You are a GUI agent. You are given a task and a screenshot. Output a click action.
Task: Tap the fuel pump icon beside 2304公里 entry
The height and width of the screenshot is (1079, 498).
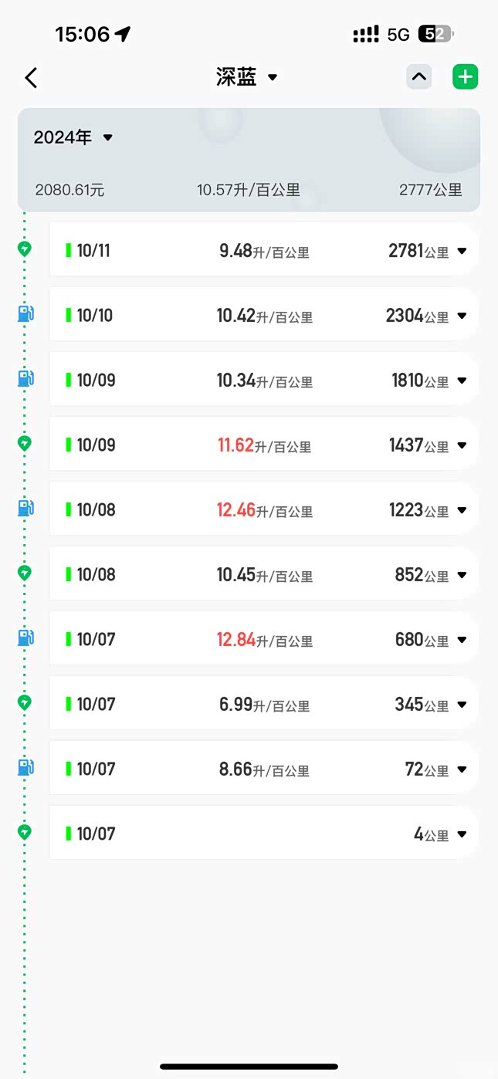(x=25, y=314)
